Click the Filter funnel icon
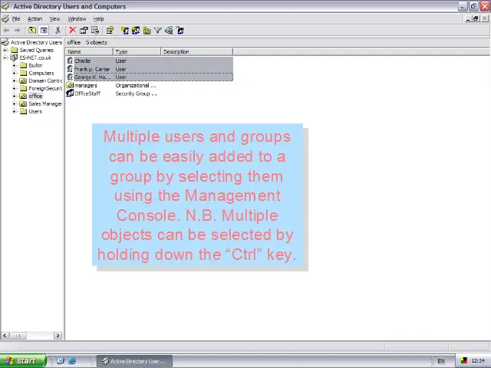This screenshot has width=491, height=368. (158, 31)
